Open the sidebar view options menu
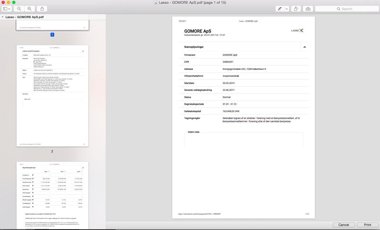 tap(7, 9)
